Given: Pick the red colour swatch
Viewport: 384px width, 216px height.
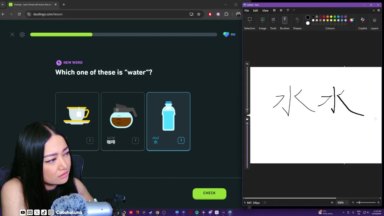Looking at the screenshot, I should click(324, 17).
